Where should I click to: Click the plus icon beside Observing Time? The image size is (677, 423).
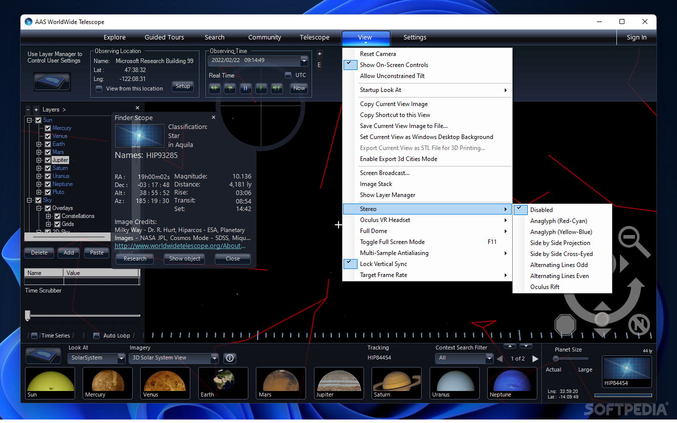click(x=319, y=54)
